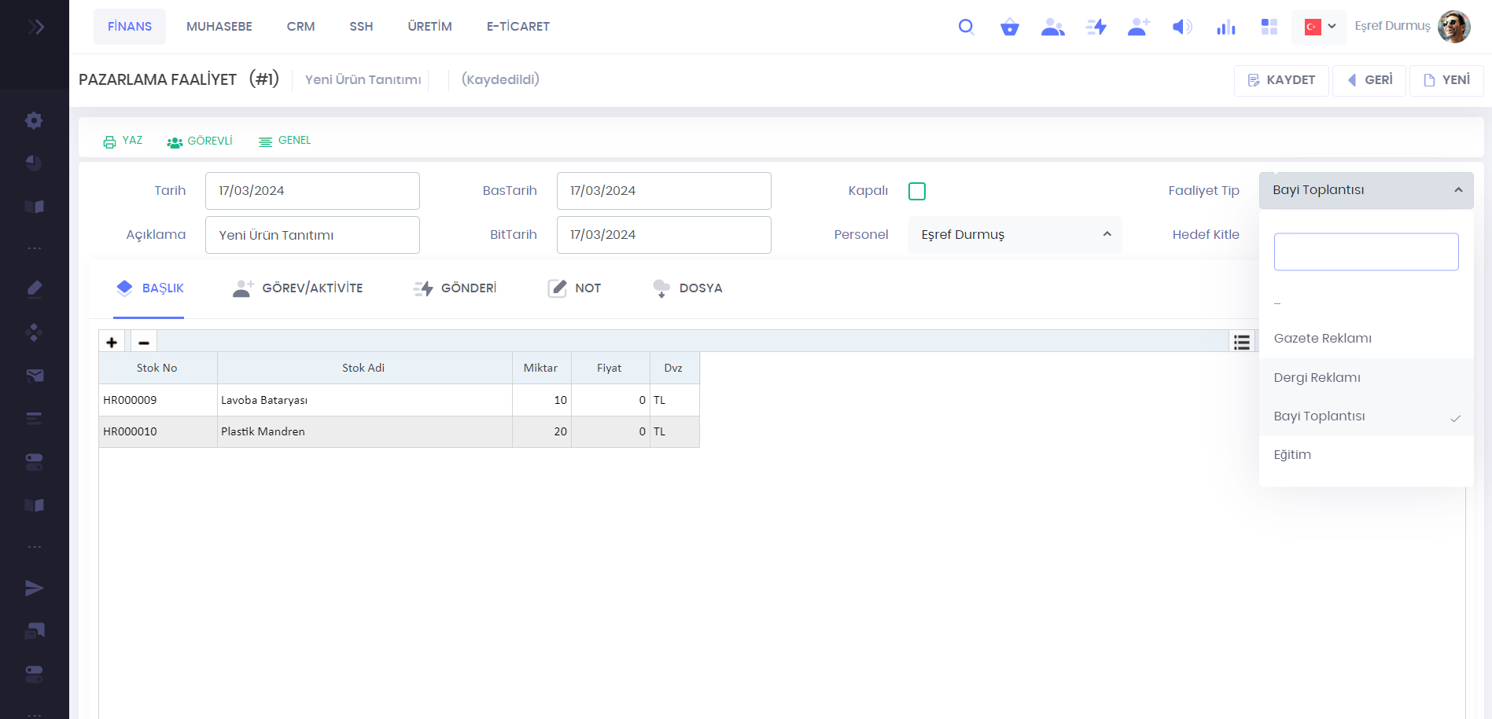
Task: Click the add user icon in header
Action: tap(1138, 28)
